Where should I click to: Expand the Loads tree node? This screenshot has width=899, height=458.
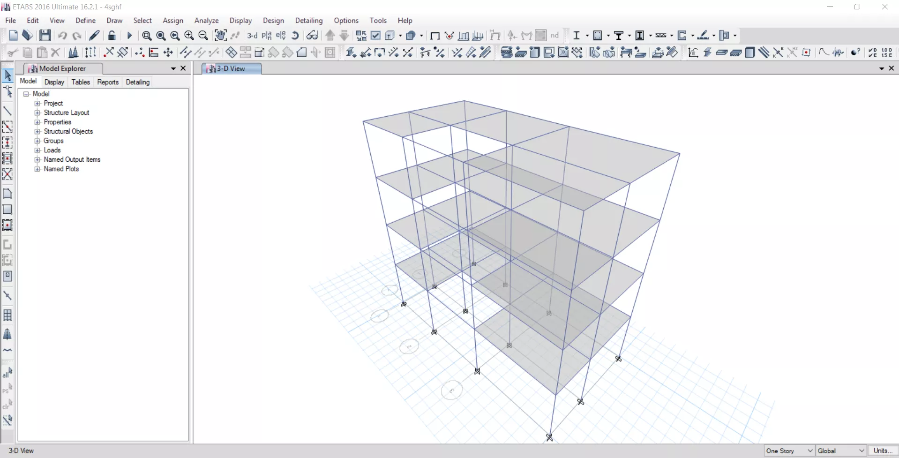coord(37,150)
